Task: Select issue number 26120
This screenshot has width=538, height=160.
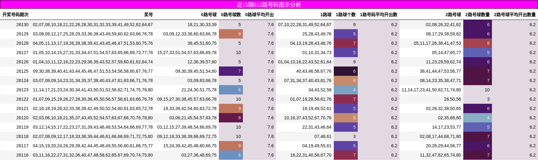Action: click(x=22, y=118)
